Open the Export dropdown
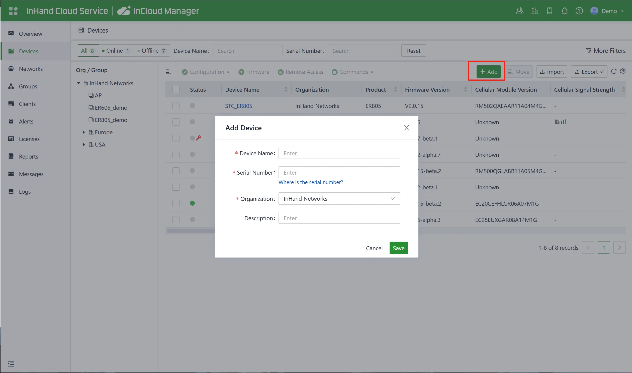Screen dimensions: 632x373 (x=589, y=72)
